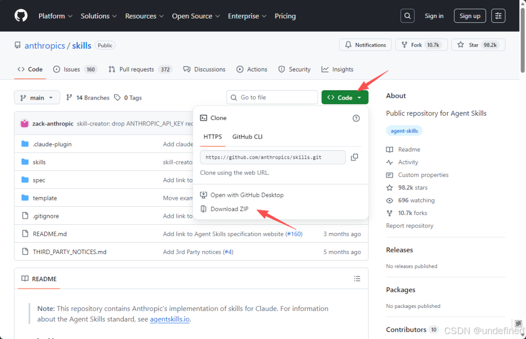
Task: Open the agentskills.io link in README
Action: coord(170,319)
